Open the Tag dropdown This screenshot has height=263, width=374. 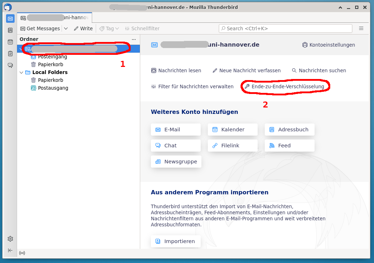(x=109, y=28)
